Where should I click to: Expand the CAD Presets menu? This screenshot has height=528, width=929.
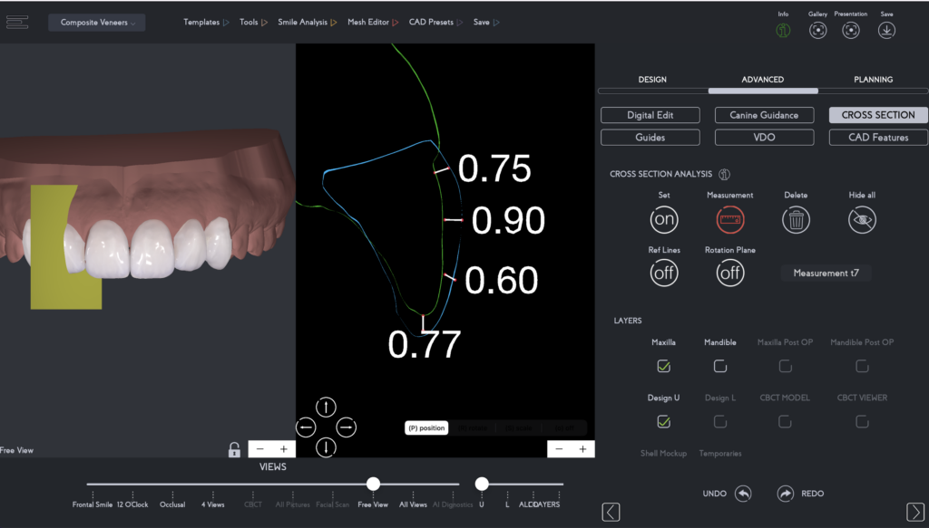(435, 23)
